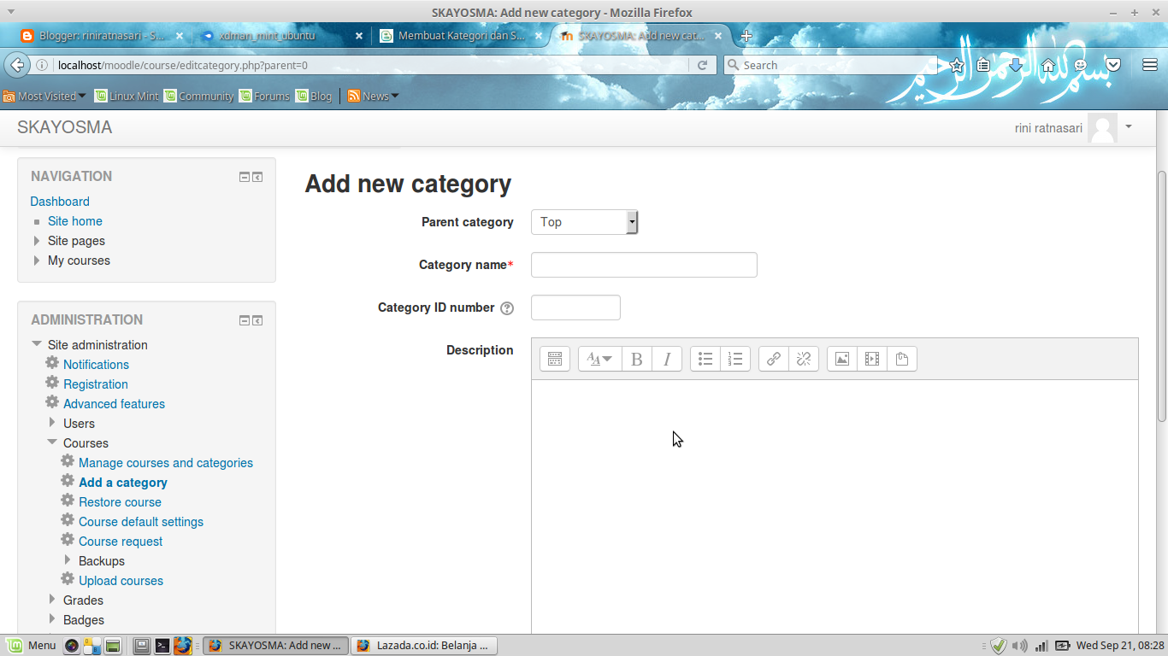
Task: Insert media using the film-strip icon
Action: pos(872,359)
